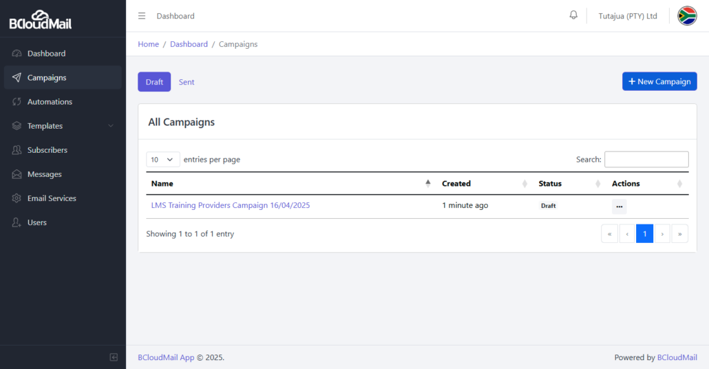Open Dashboard from the sidebar icon
The image size is (709, 369).
17,54
